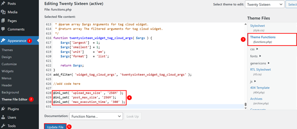This screenshot has height=129, width=297.
Task: Open the Stylesheet file link
Action: (x=258, y=26)
